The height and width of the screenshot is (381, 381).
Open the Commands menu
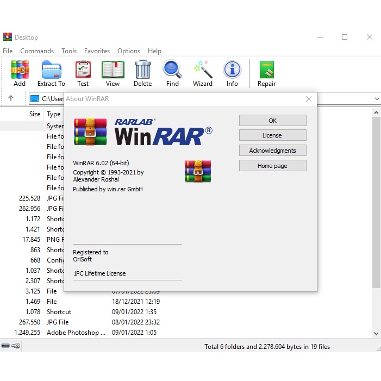(x=37, y=51)
